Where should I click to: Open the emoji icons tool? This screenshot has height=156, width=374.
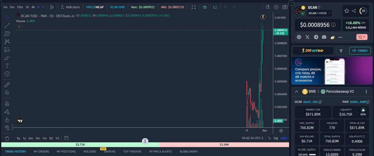(x=7, y=74)
